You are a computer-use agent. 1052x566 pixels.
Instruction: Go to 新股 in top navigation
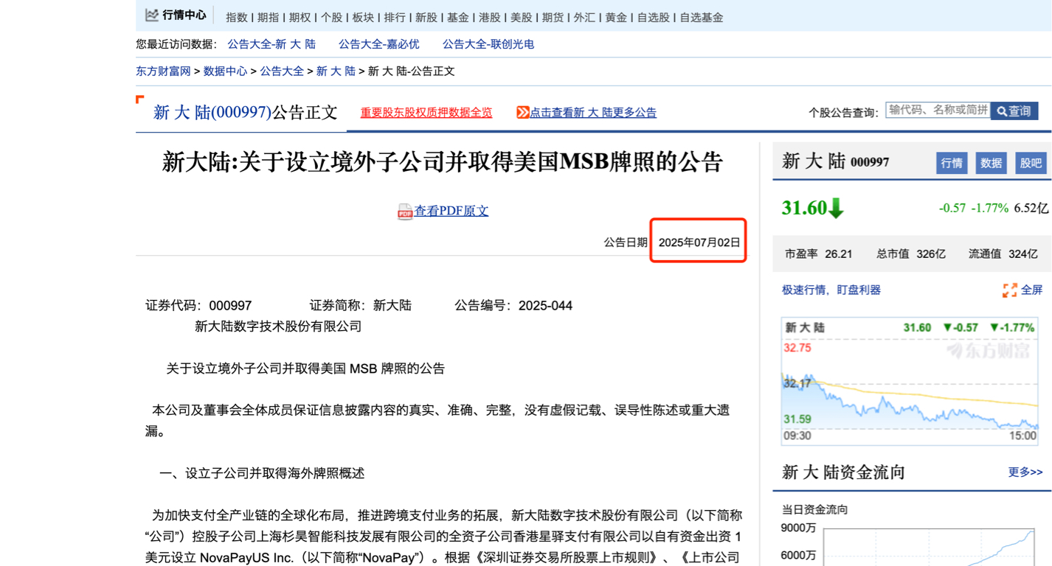tap(426, 17)
